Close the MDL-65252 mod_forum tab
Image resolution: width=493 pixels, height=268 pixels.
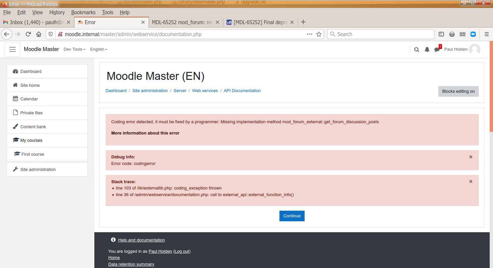(x=218, y=22)
